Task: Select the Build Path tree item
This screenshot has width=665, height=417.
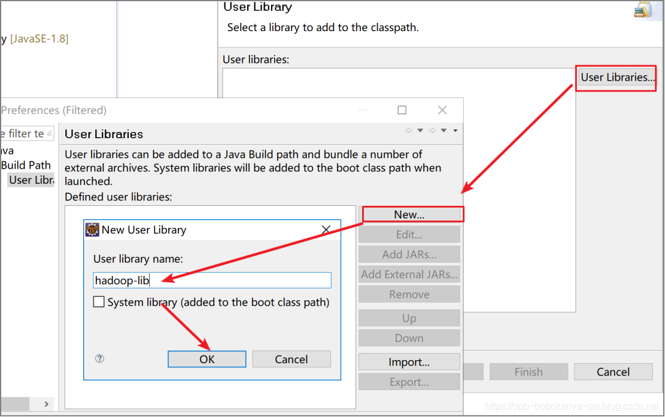Action: (x=26, y=165)
